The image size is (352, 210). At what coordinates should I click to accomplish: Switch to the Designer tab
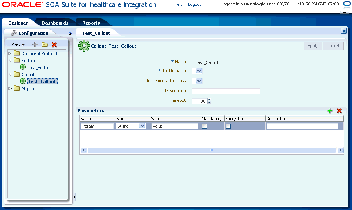tap(18, 23)
